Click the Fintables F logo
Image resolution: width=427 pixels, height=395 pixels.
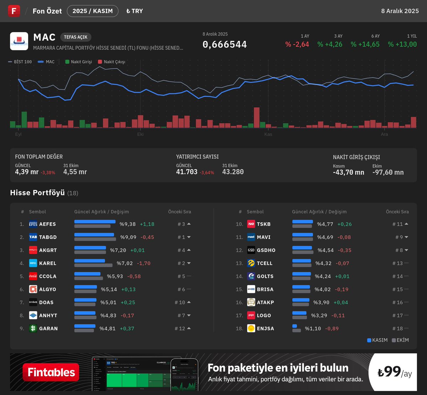point(14,11)
